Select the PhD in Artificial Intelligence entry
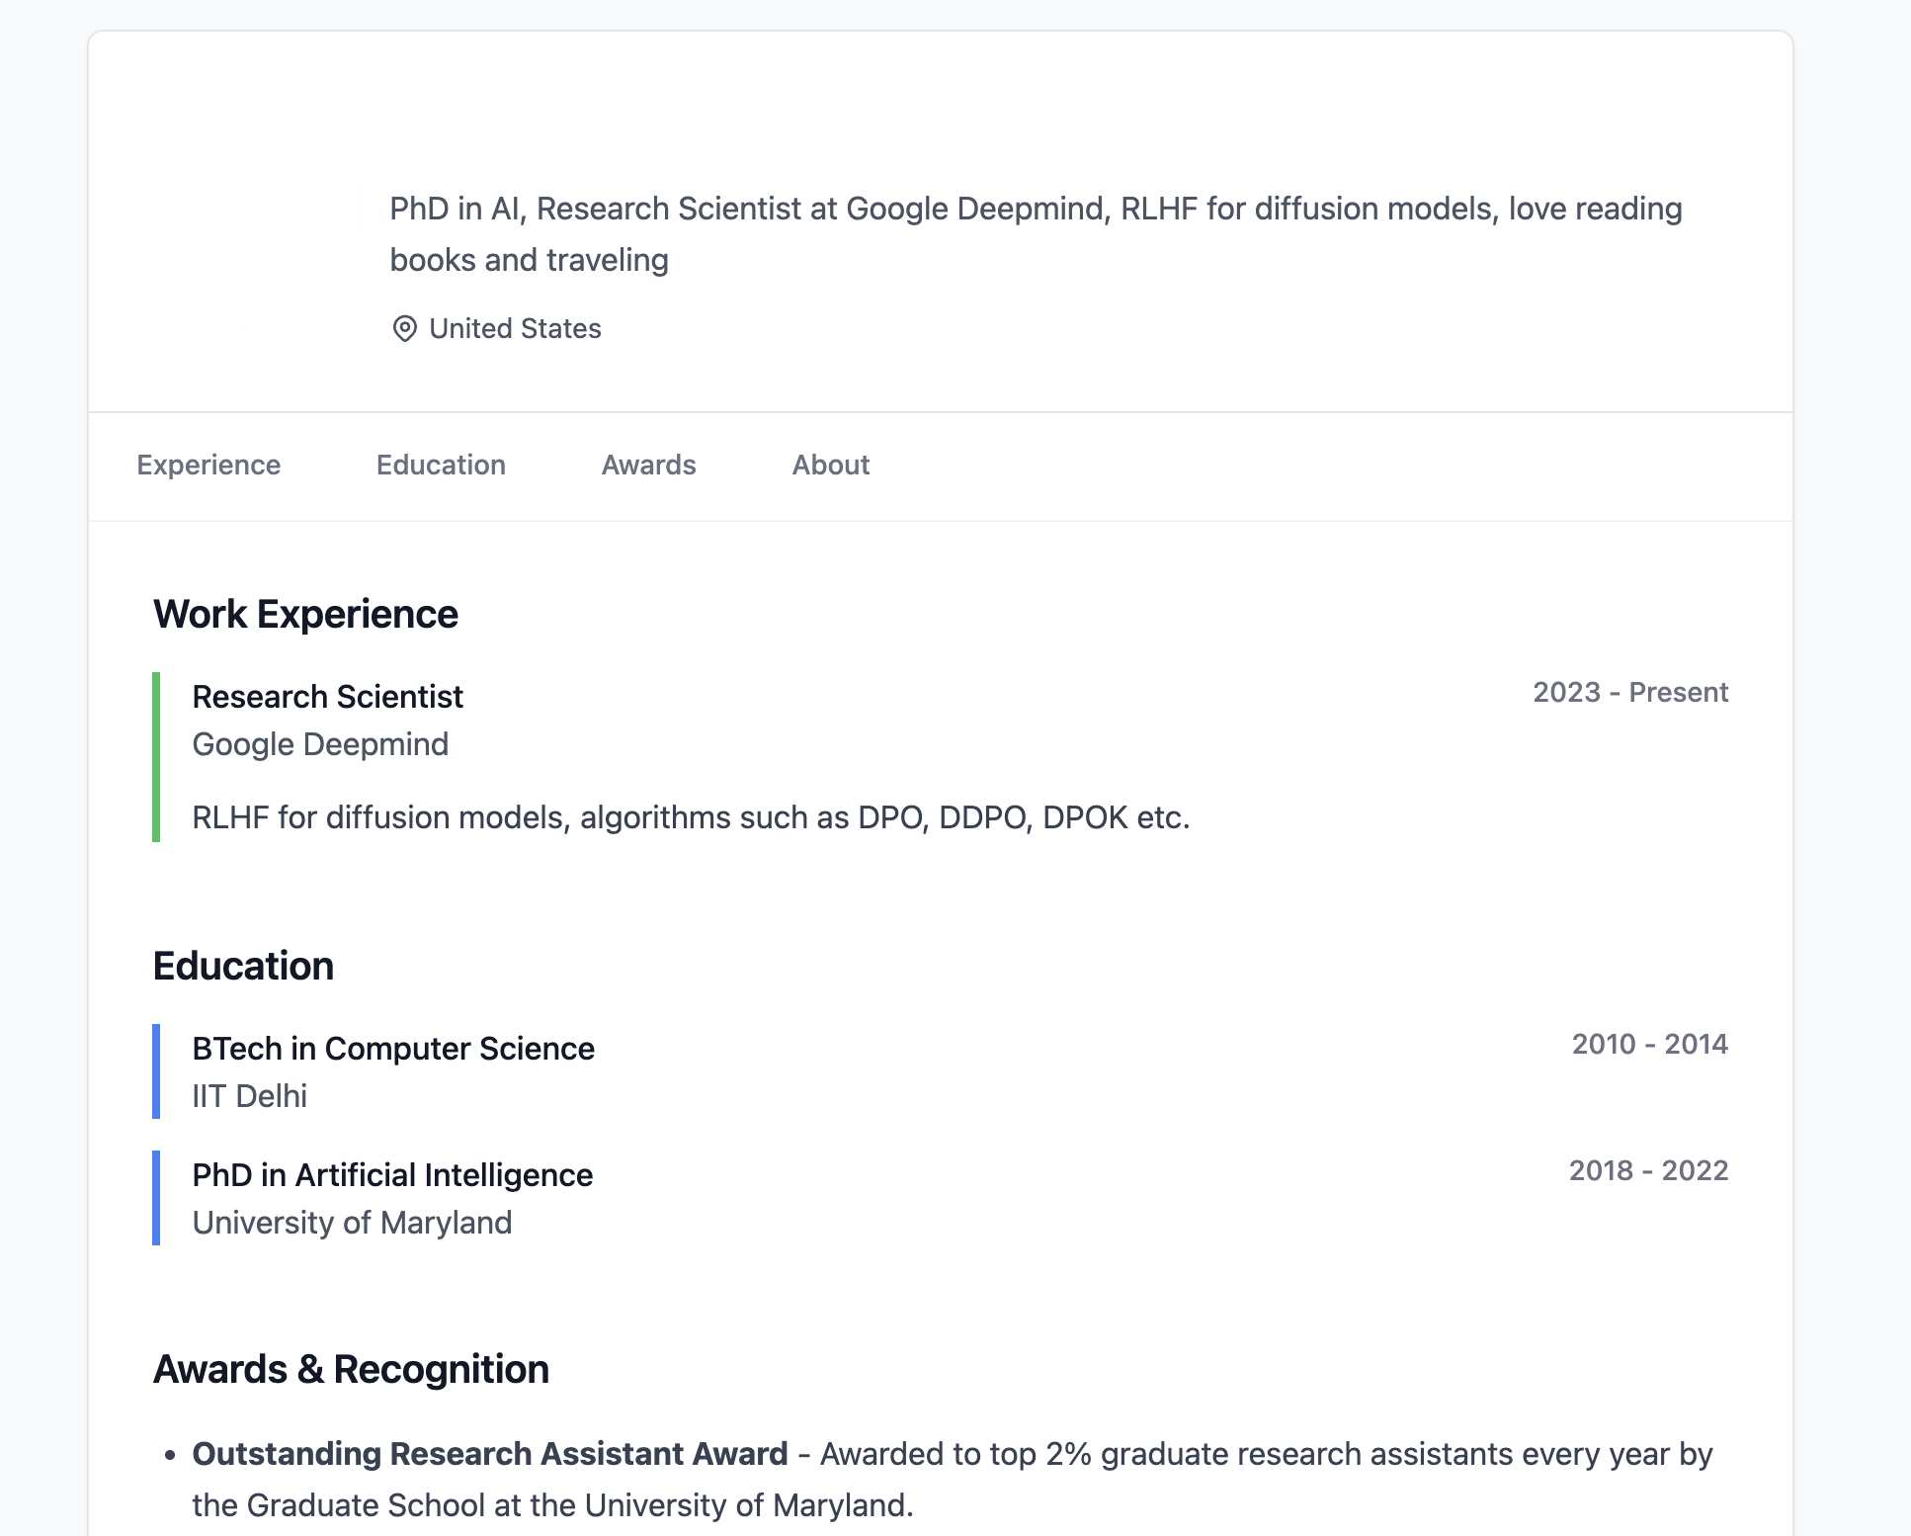The image size is (1911, 1536). click(x=392, y=1175)
